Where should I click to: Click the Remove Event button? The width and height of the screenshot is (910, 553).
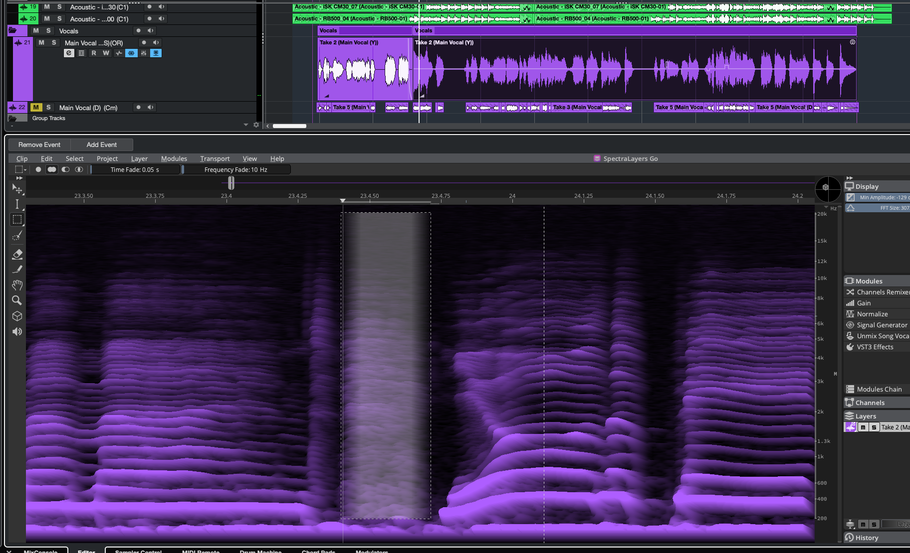39,144
